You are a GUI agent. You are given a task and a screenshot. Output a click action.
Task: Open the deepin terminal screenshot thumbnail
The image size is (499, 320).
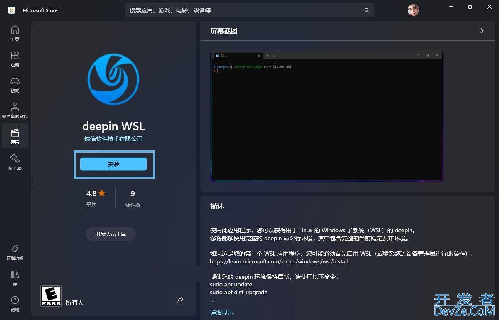point(327,116)
